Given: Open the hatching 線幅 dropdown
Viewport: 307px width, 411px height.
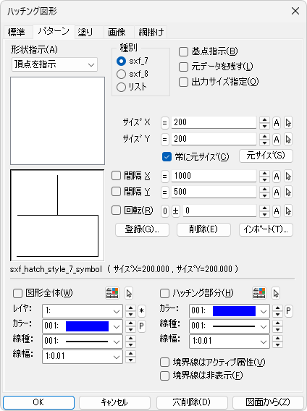Looking at the screenshot, I should click(230, 342).
